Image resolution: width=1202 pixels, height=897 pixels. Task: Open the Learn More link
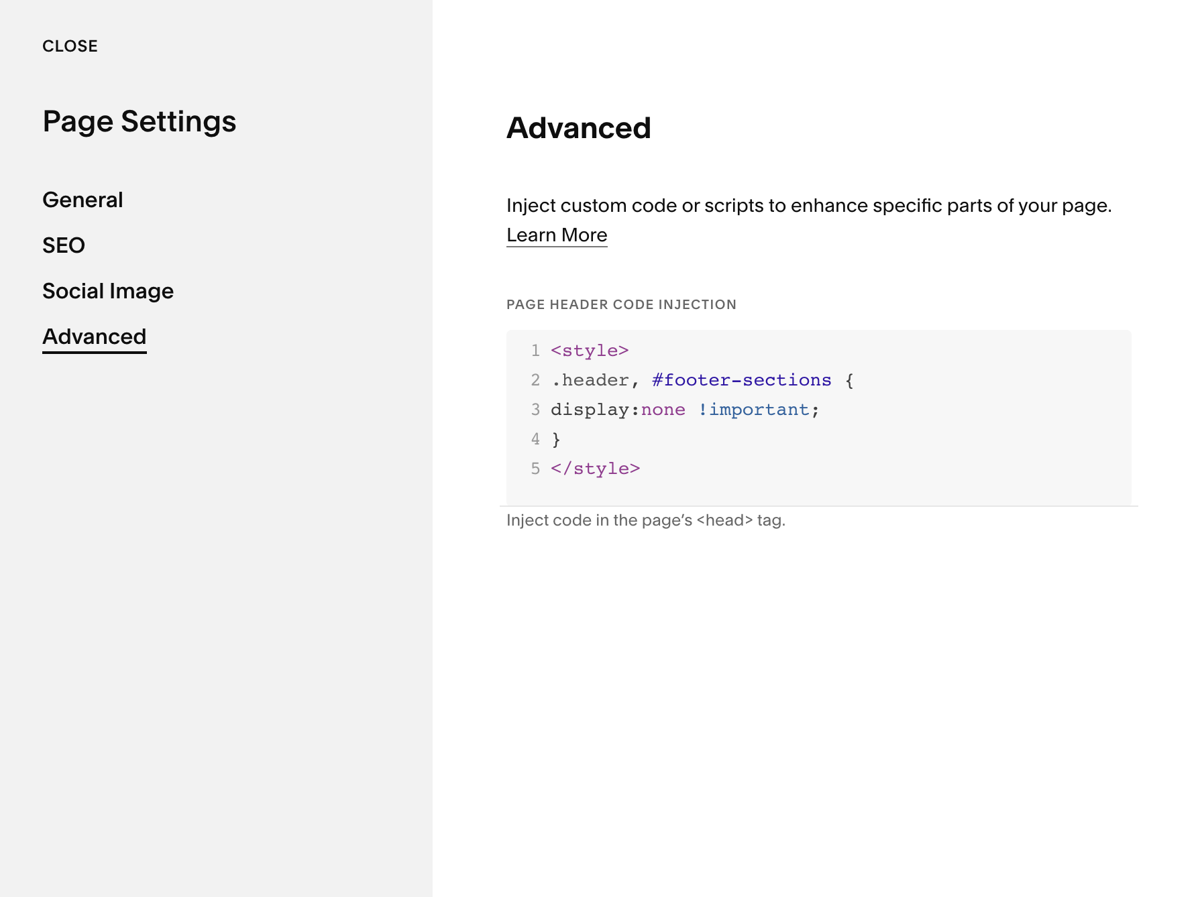coord(557,235)
